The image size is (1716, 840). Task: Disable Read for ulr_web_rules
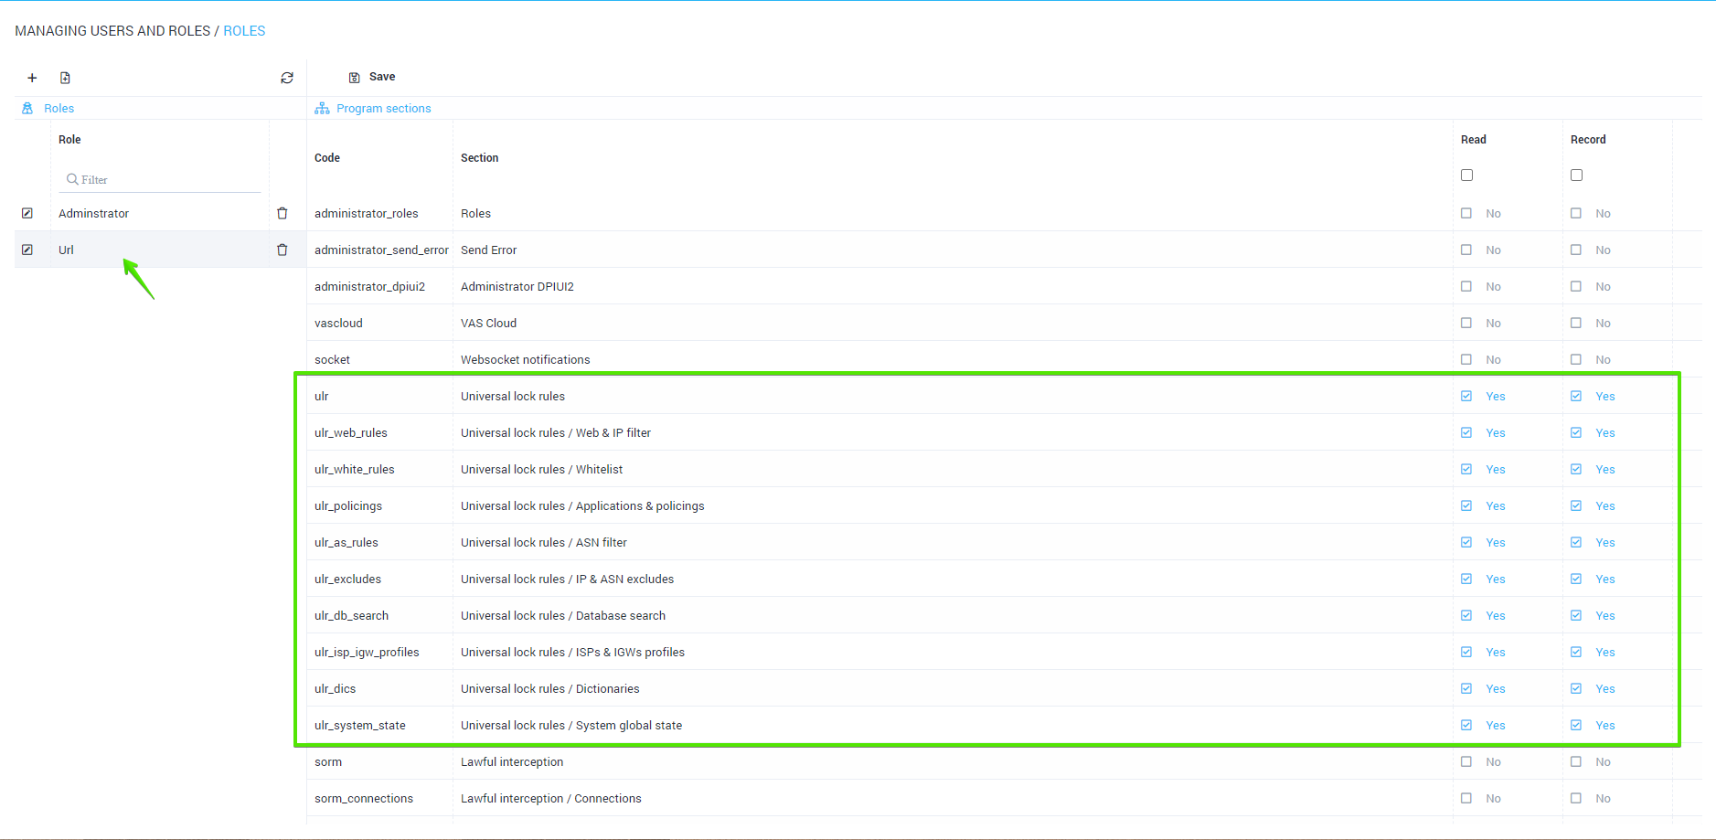1466,432
